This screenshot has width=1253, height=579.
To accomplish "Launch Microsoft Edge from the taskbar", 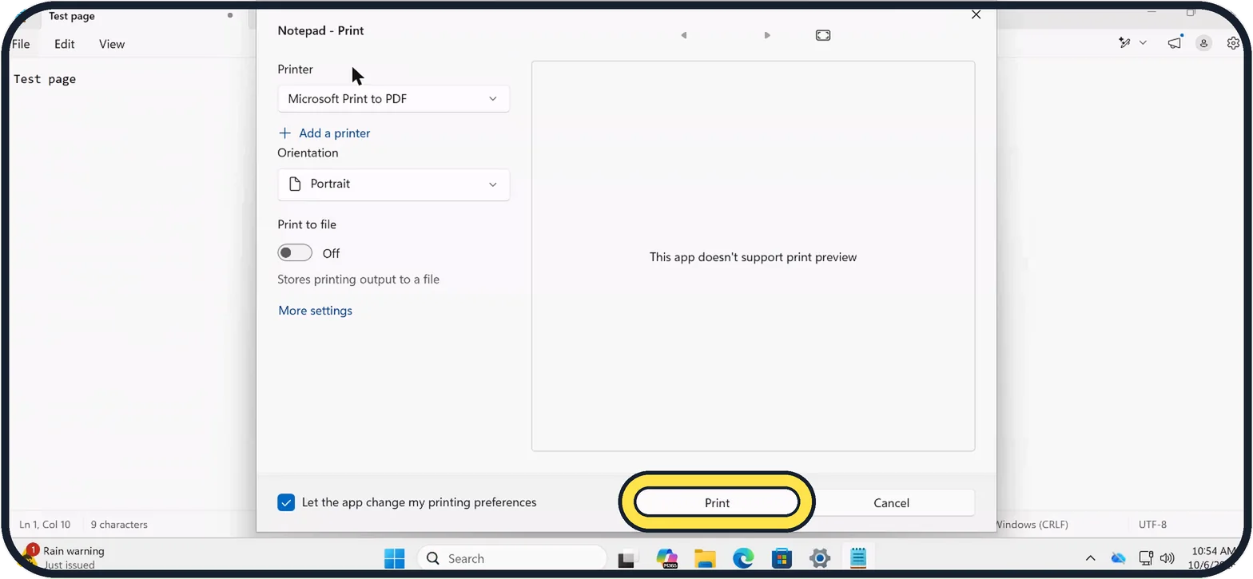I will pyautogui.click(x=743, y=558).
